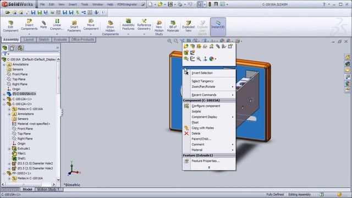
Task: Click the Edit Component tool
Action: (10, 26)
